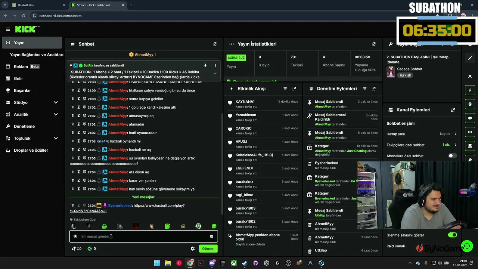Open the emoji picker in message box

click(x=212, y=236)
